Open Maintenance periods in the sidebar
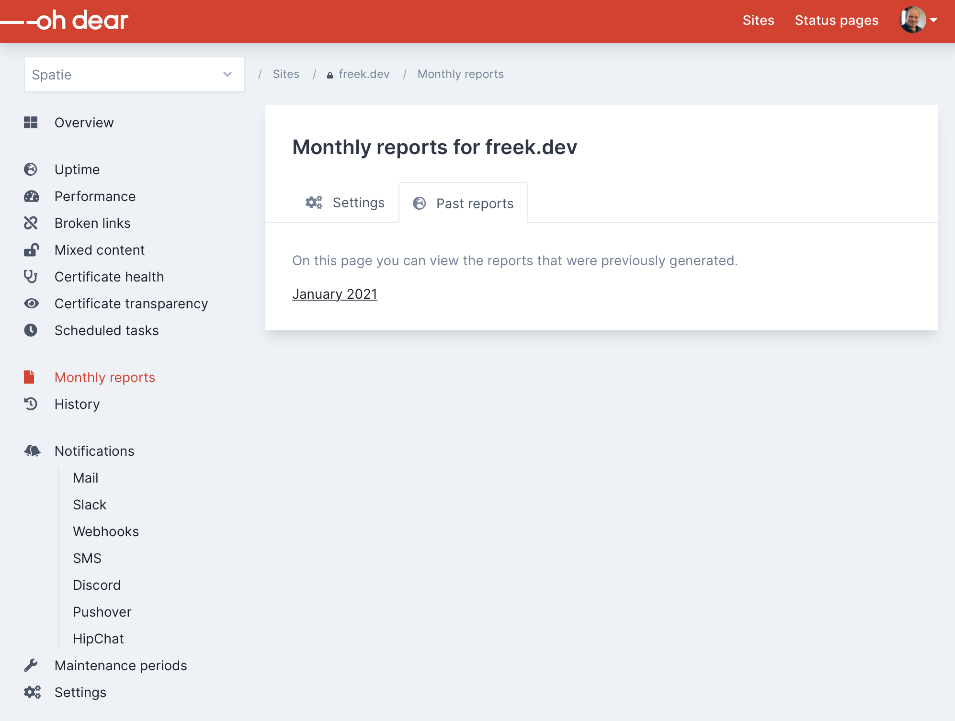This screenshot has height=721, width=955. point(121,665)
